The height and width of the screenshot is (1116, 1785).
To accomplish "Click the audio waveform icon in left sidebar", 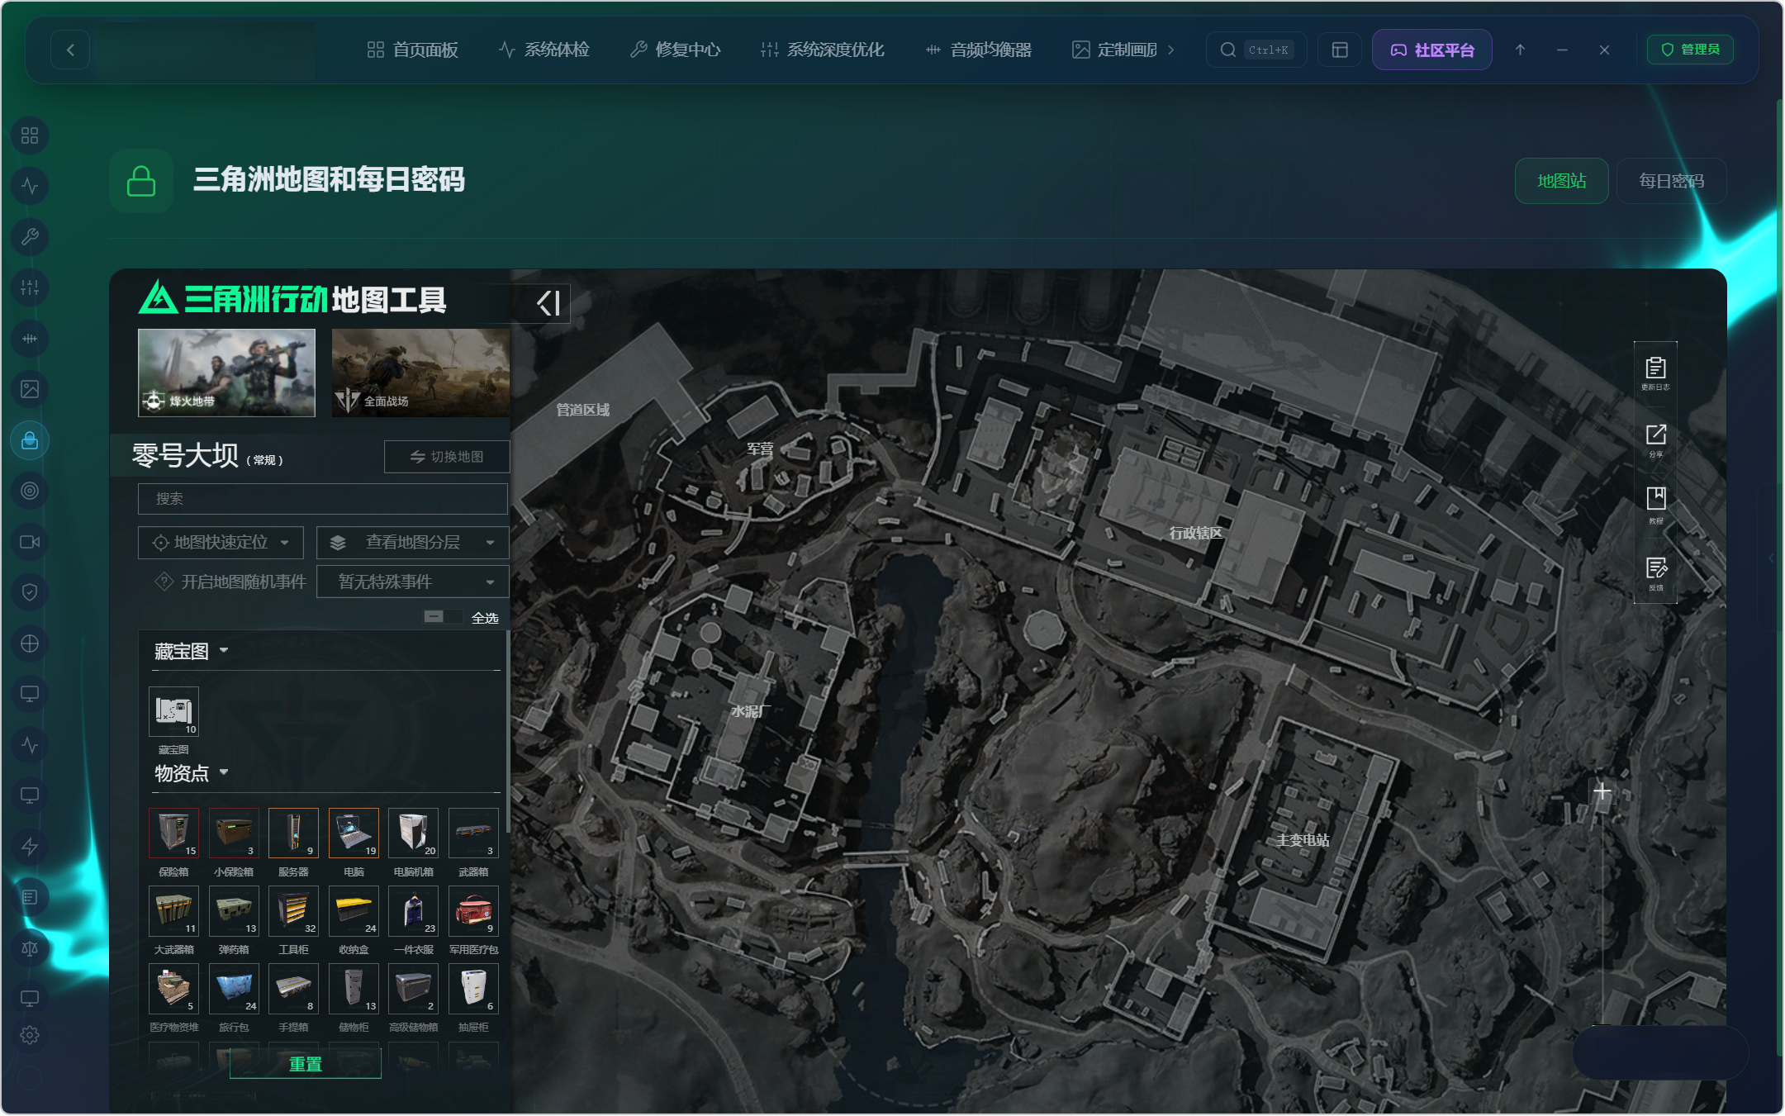I will click(x=30, y=339).
